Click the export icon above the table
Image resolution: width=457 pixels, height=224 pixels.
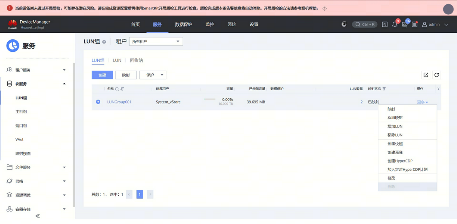coord(426,75)
